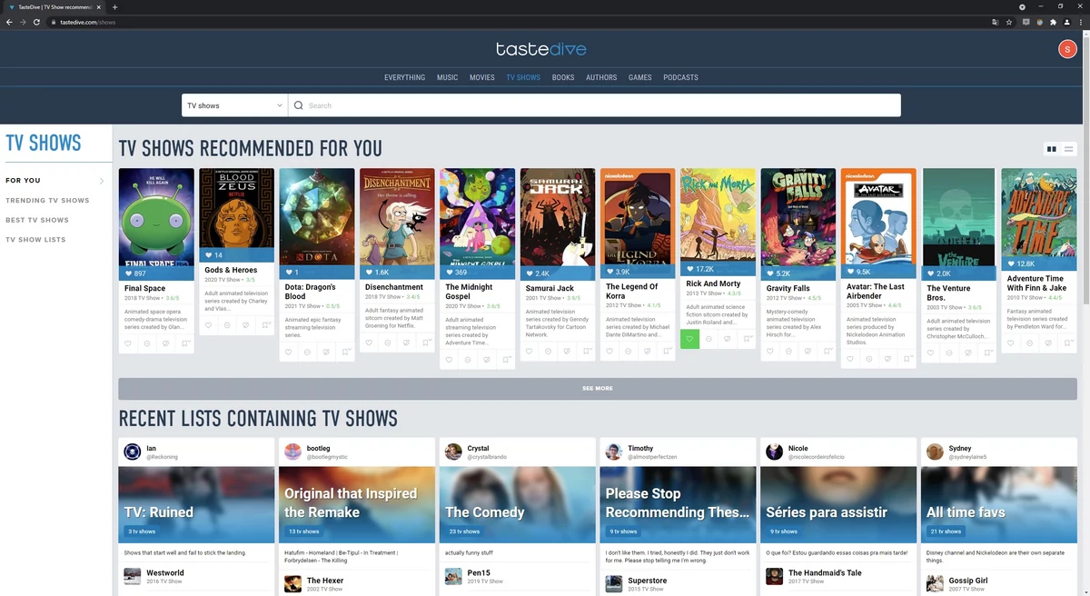The image size is (1090, 596).
Task: Open the TV shows category dropdown
Action: click(234, 105)
